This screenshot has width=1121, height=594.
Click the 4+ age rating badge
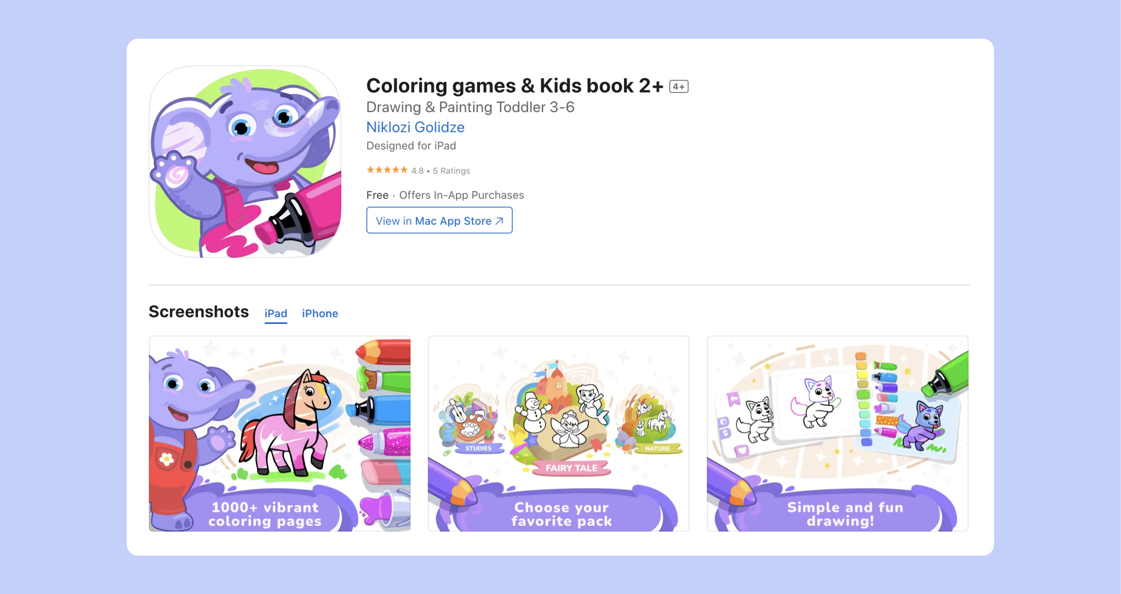pos(678,86)
